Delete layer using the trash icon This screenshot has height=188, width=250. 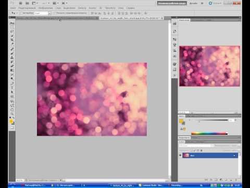click(x=236, y=180)
